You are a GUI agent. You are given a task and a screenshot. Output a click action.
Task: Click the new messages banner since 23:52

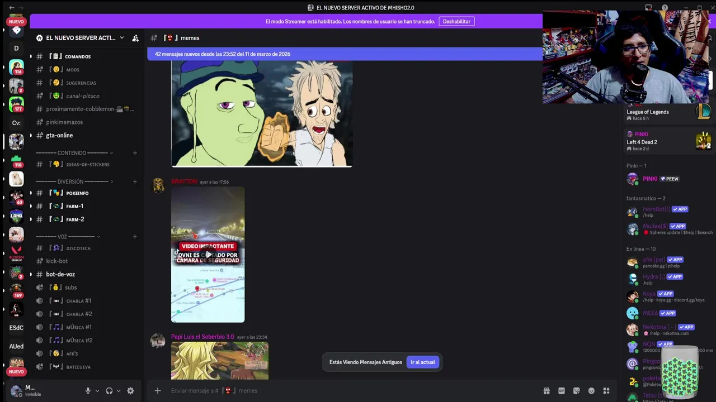pyautogui.click(x=345, y=54)
